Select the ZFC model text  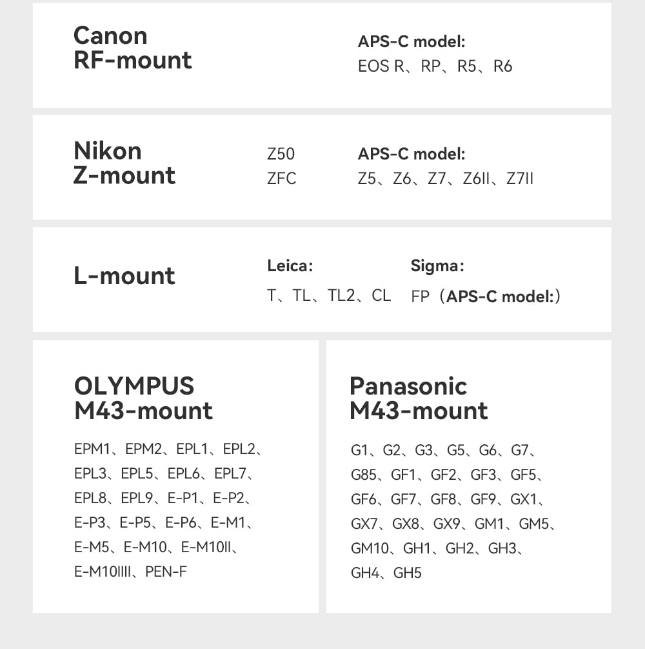(282, 179)
